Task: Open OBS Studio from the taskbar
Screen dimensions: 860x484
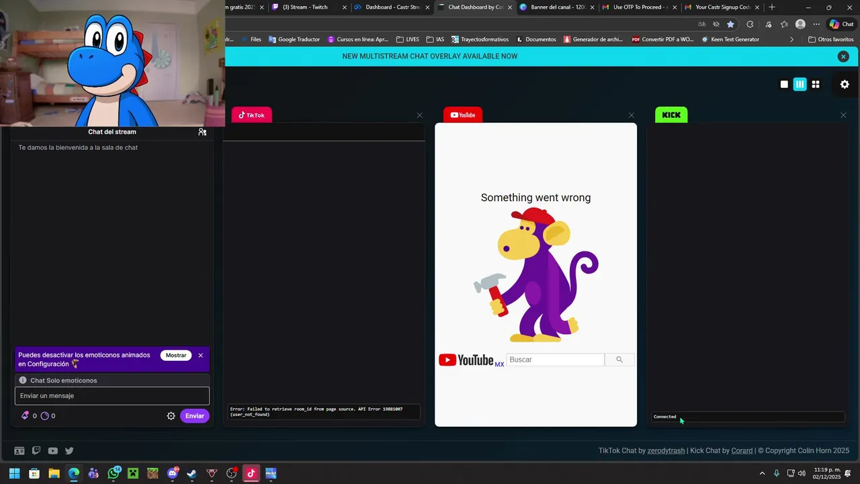Action: point(232,473)
